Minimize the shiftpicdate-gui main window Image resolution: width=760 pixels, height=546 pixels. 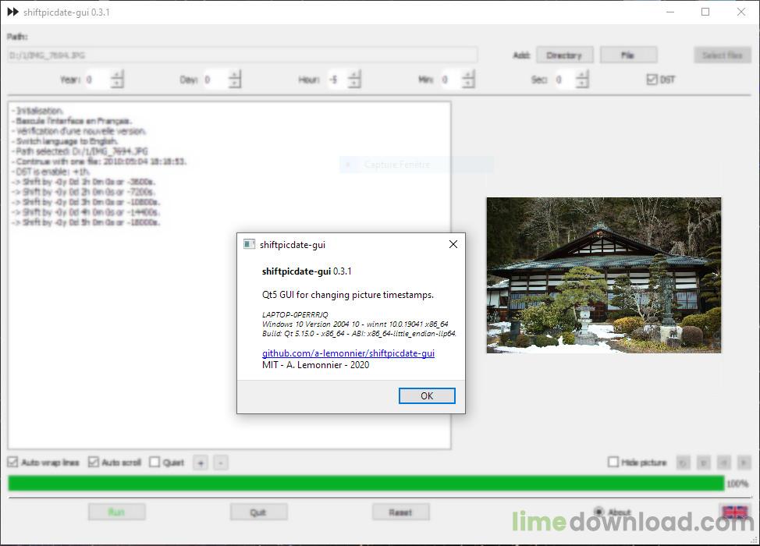pos(670,12)
